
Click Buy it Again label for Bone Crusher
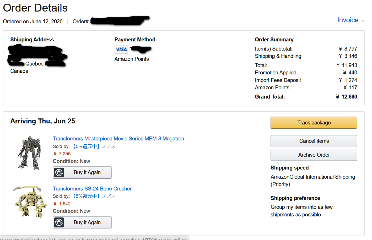click(x=87, y=222)
